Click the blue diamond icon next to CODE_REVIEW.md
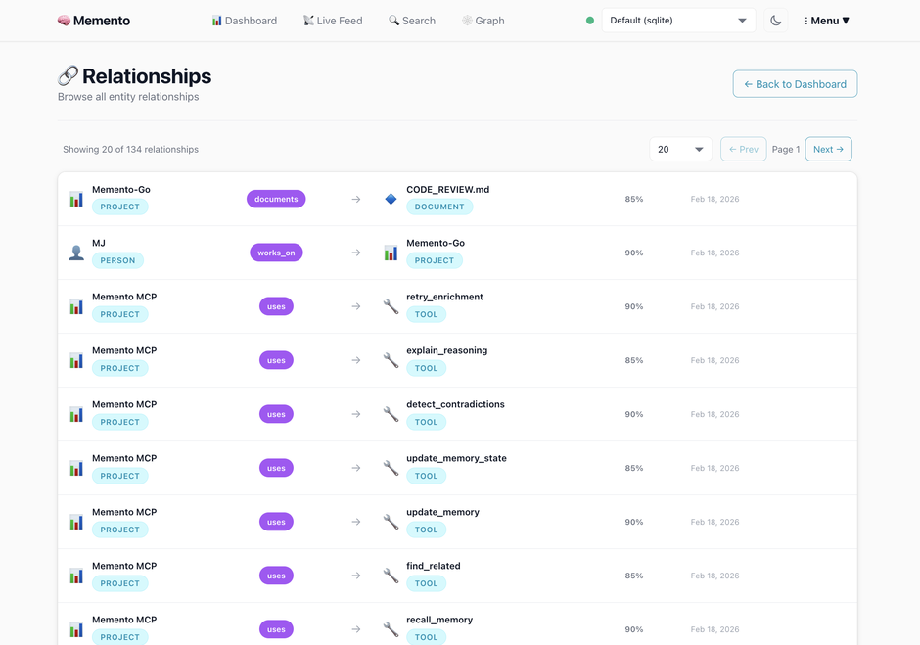 [391, 199]
